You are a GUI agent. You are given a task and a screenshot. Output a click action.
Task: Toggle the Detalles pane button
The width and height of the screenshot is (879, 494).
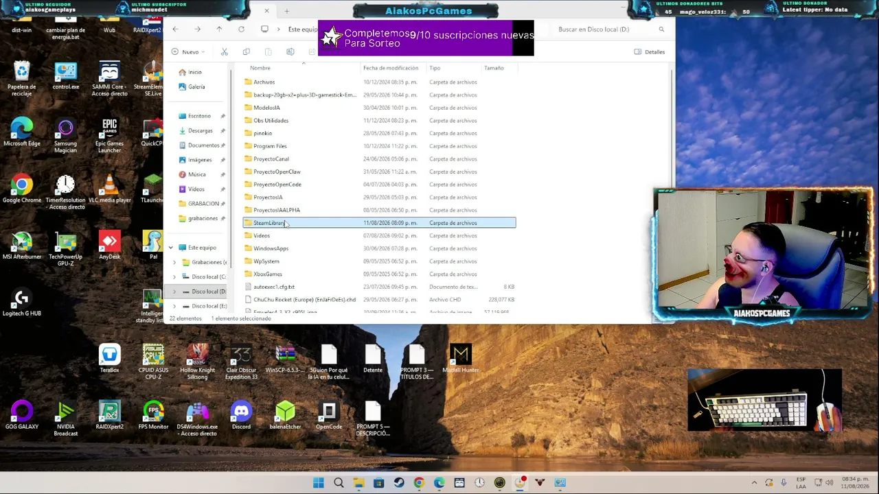(x=650, y=51)
